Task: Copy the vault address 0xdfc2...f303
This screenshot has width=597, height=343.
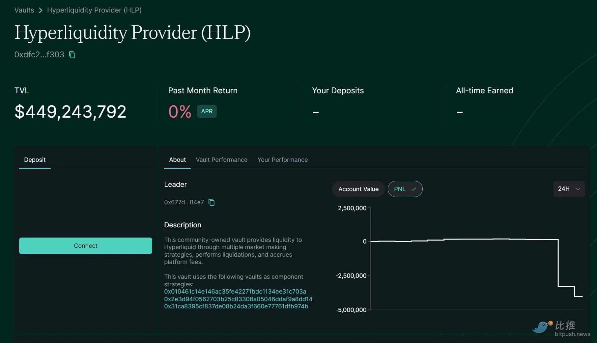Action: [72, 55]
